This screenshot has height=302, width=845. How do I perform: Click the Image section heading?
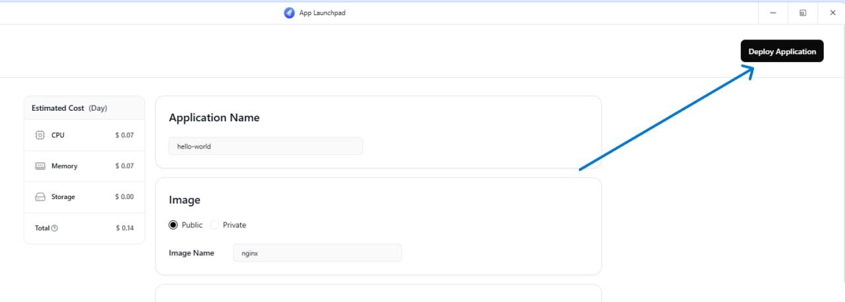click(x=184, y=200)
